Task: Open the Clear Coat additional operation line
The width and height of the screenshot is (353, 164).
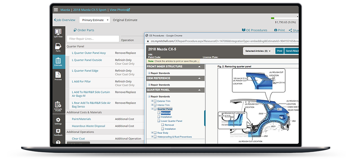Action: pos(78,138)
